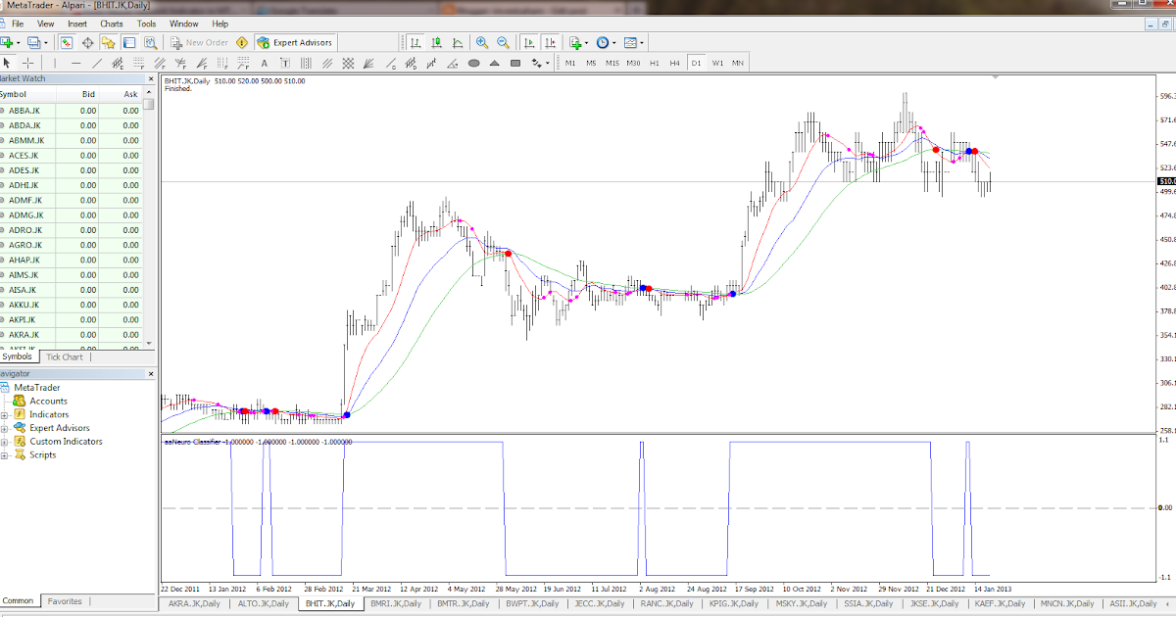Click the Templates icon
The width and height of the screenshot is (1176, 617).
click(x=630, y=42)
